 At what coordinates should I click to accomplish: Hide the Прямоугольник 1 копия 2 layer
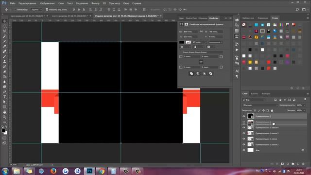click(244, 144)
